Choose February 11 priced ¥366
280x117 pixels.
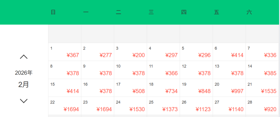coord(163,70)
